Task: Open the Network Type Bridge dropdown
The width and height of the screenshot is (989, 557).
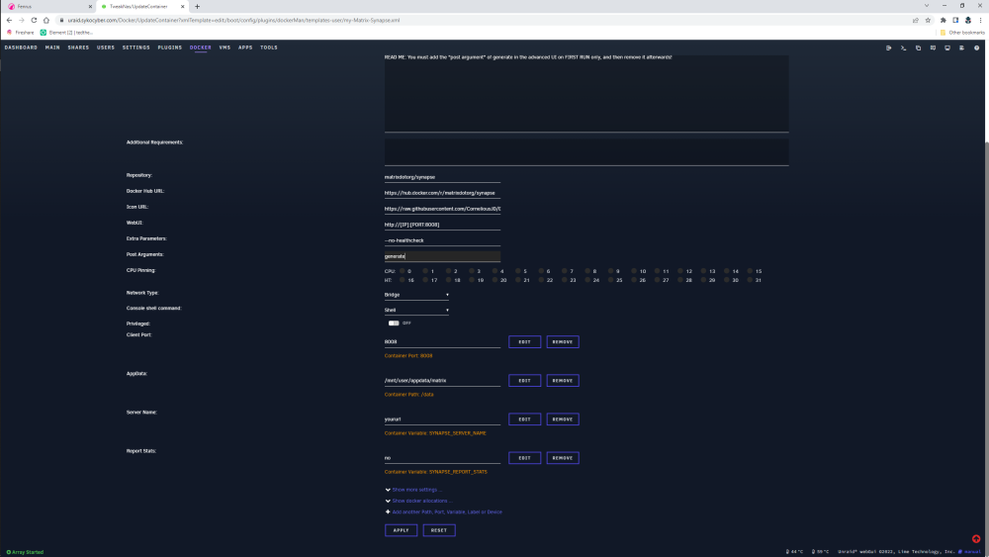Action: coord(416,295)
